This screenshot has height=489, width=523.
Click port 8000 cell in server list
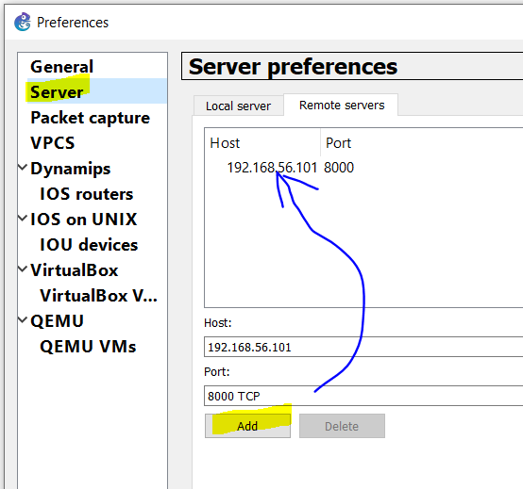point(339,168)
